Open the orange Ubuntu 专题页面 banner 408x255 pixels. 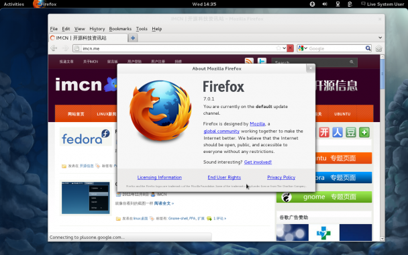click(x=344, y=158)
